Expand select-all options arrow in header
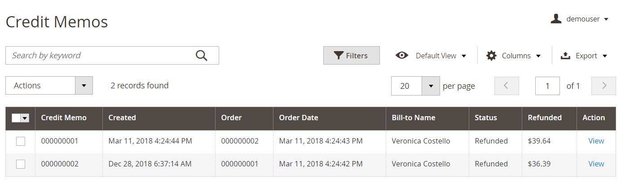 25,118
